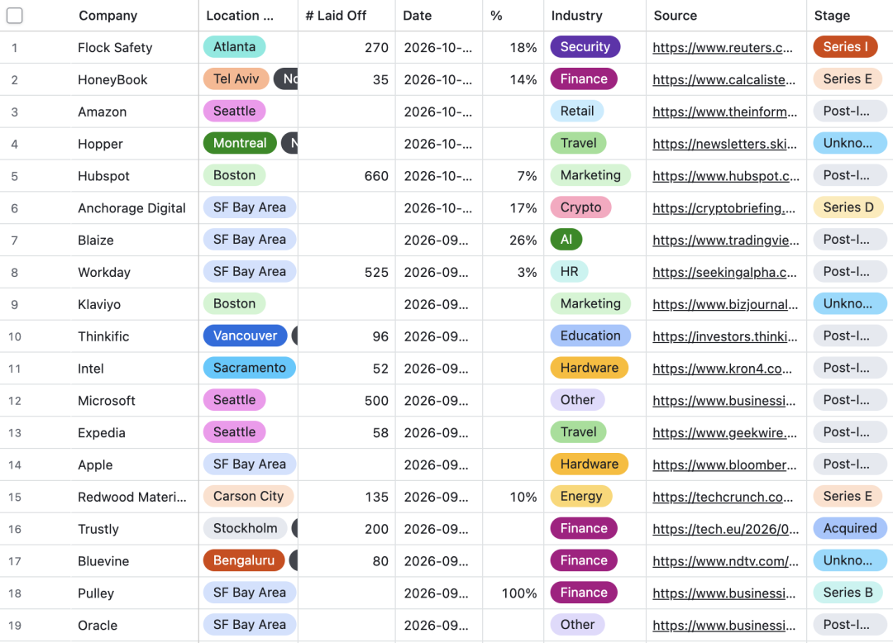Open Hopper's newsletters.ski source link
Viewport: 893px width, 643px height.
pyautogui.click(x=724, y=144)
